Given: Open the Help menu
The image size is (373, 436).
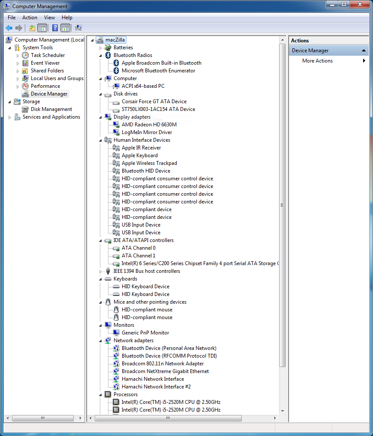Looking at the screenshot, I should pyautogui.click(x=67, y=18).
